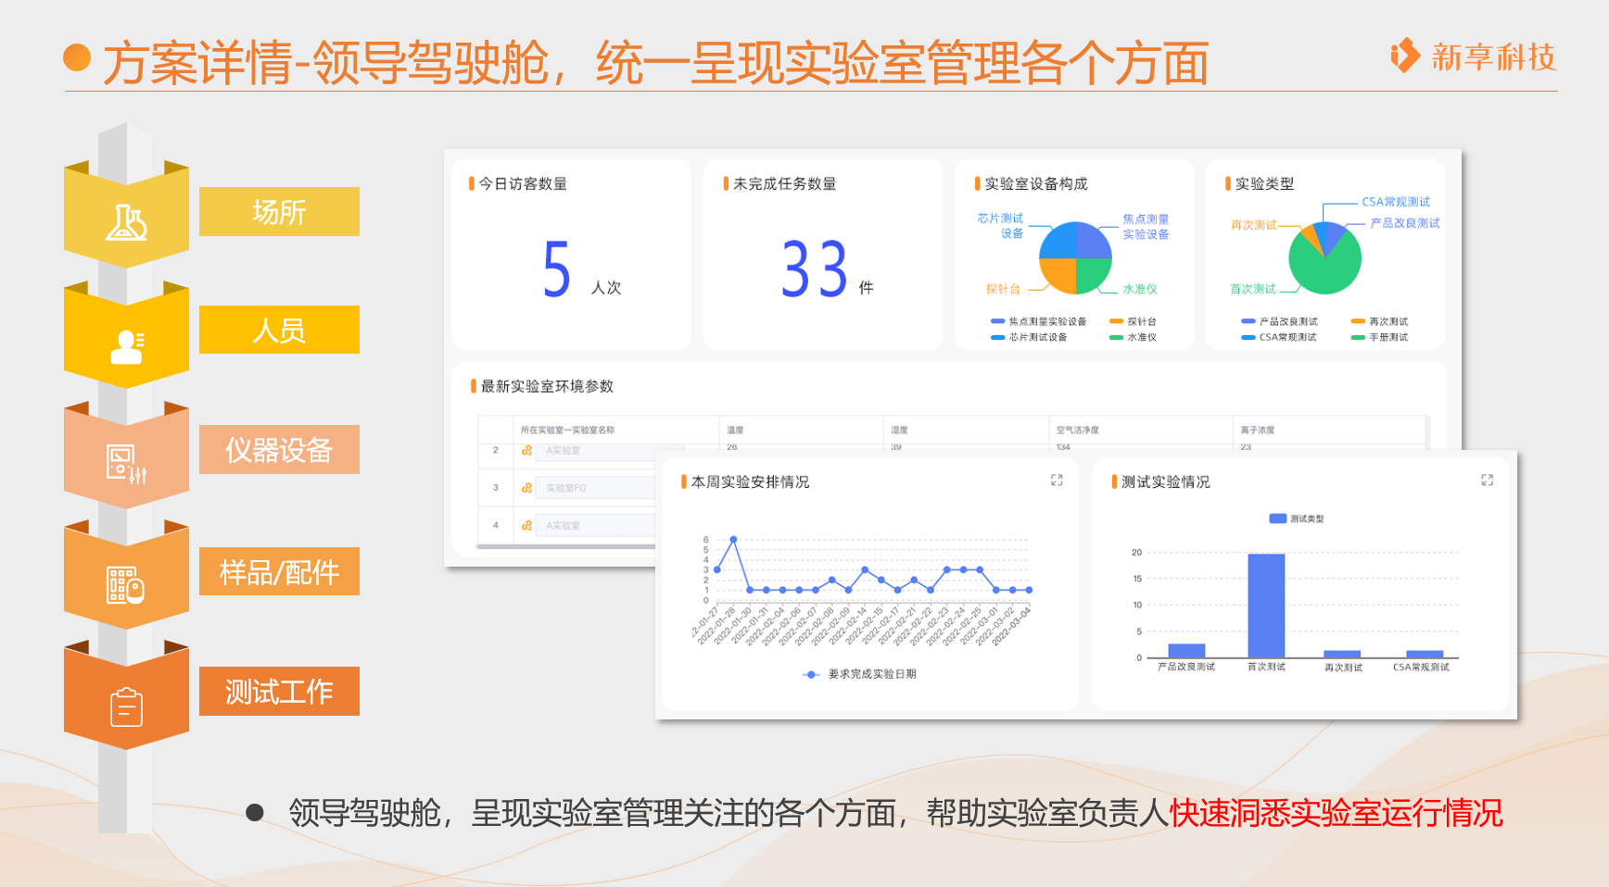The width and height of the screenshot is (1609, 887).
Task: Toggle the 产品改良测试 legend item in 实验类型
Action: (1279, 321)
